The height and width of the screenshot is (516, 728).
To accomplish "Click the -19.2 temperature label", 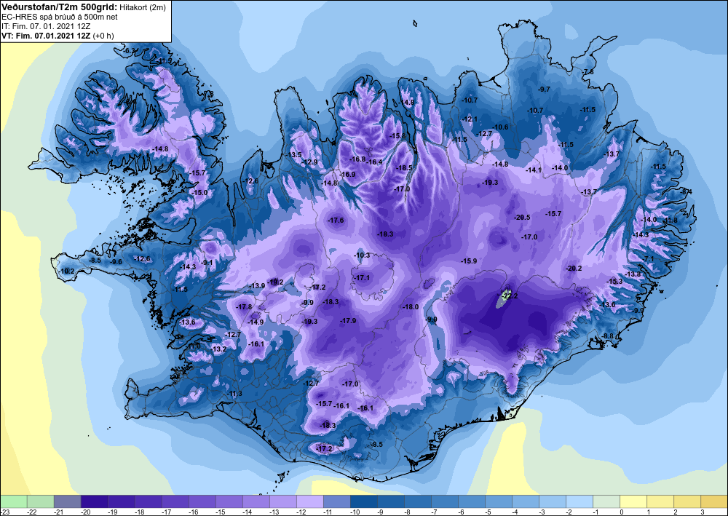I will [276, 282].
